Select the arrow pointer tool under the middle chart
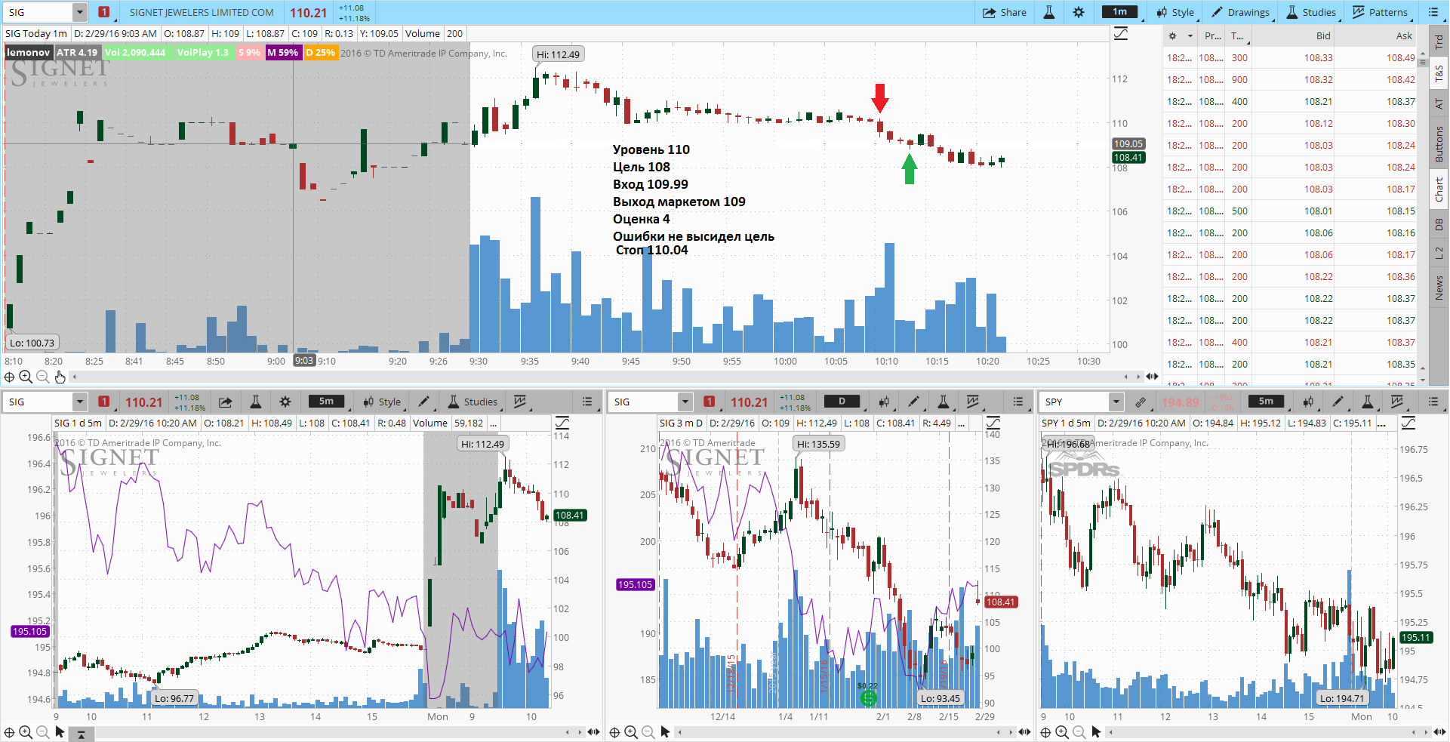This screenshot has width=1450, height=742. [665, 731]
